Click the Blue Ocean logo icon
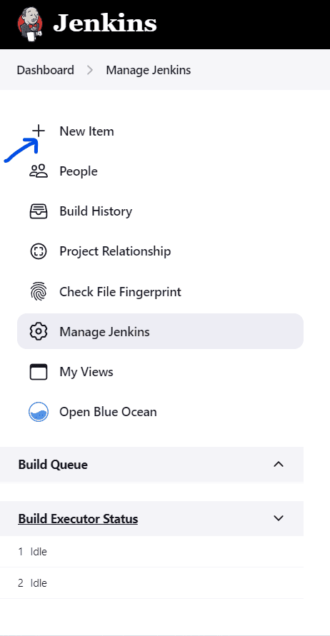 tap(39, 412)
